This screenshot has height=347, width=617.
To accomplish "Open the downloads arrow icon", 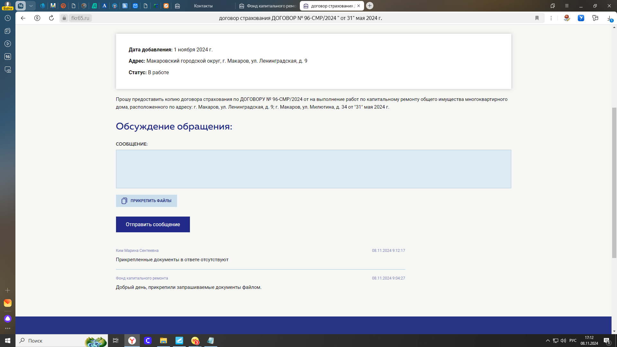I will 610,18.
